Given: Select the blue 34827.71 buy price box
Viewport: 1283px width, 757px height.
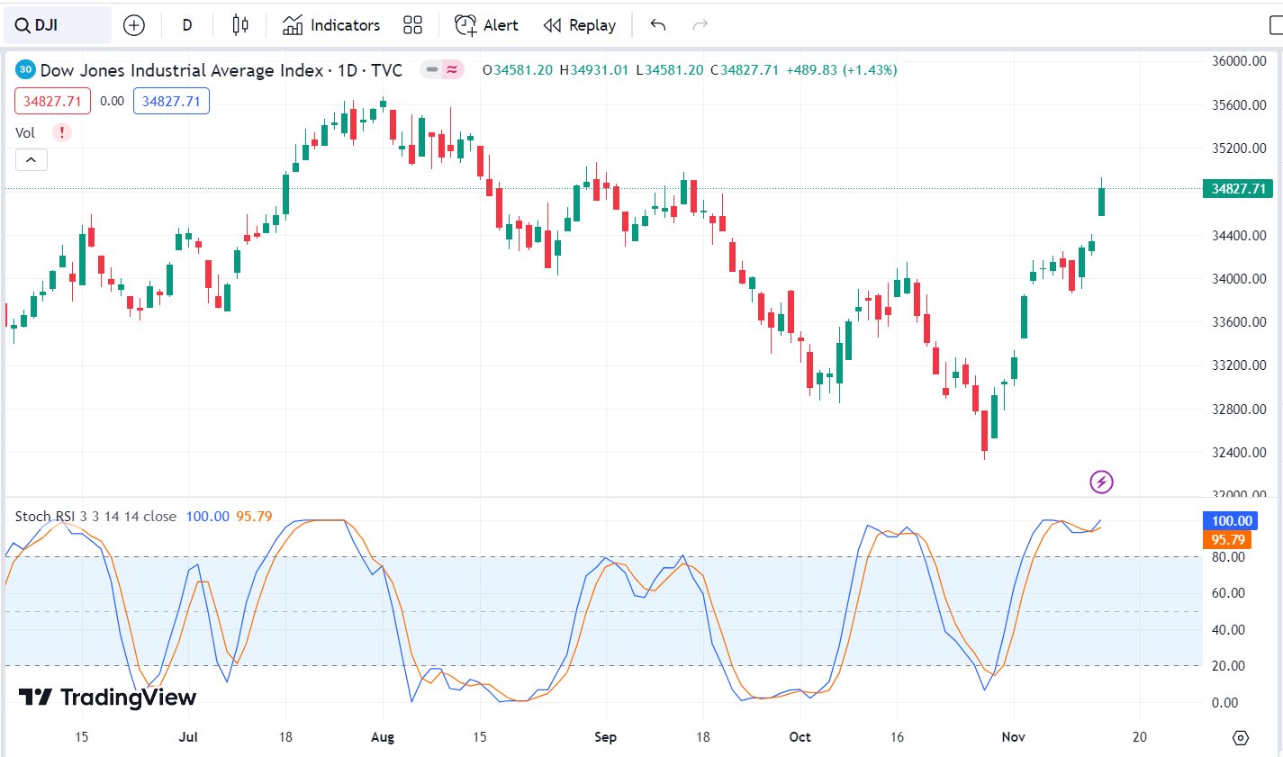Looking at the screenshot, I should (171, 101).
